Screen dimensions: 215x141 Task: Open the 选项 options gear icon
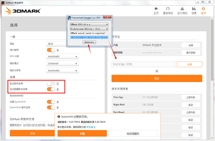(x=203, y=9)
